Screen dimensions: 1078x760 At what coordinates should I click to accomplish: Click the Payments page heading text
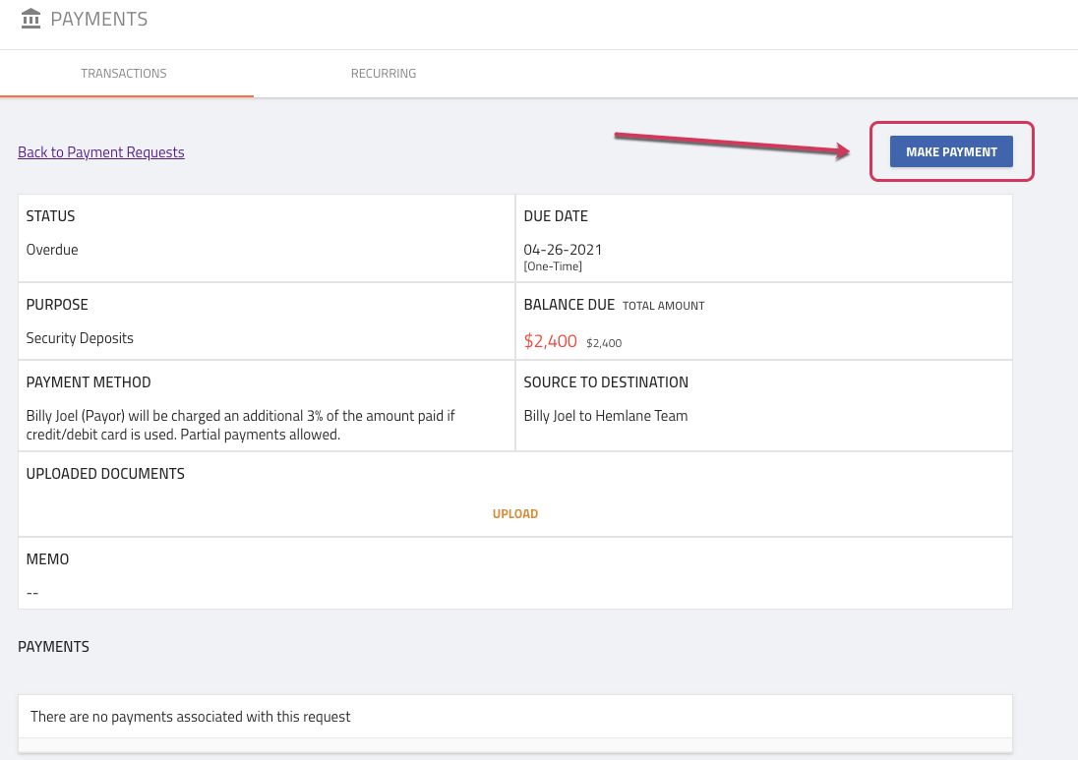[99, 20]
